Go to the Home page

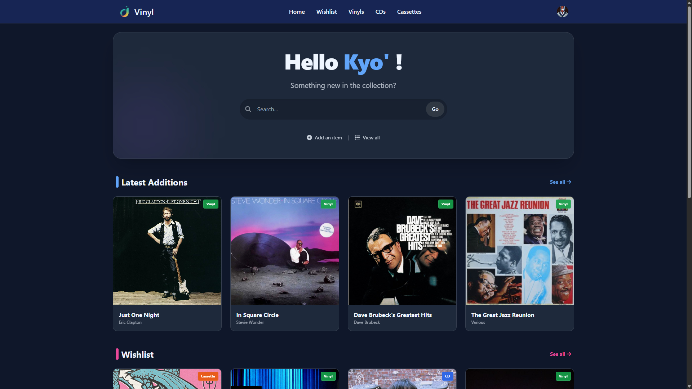297,12
